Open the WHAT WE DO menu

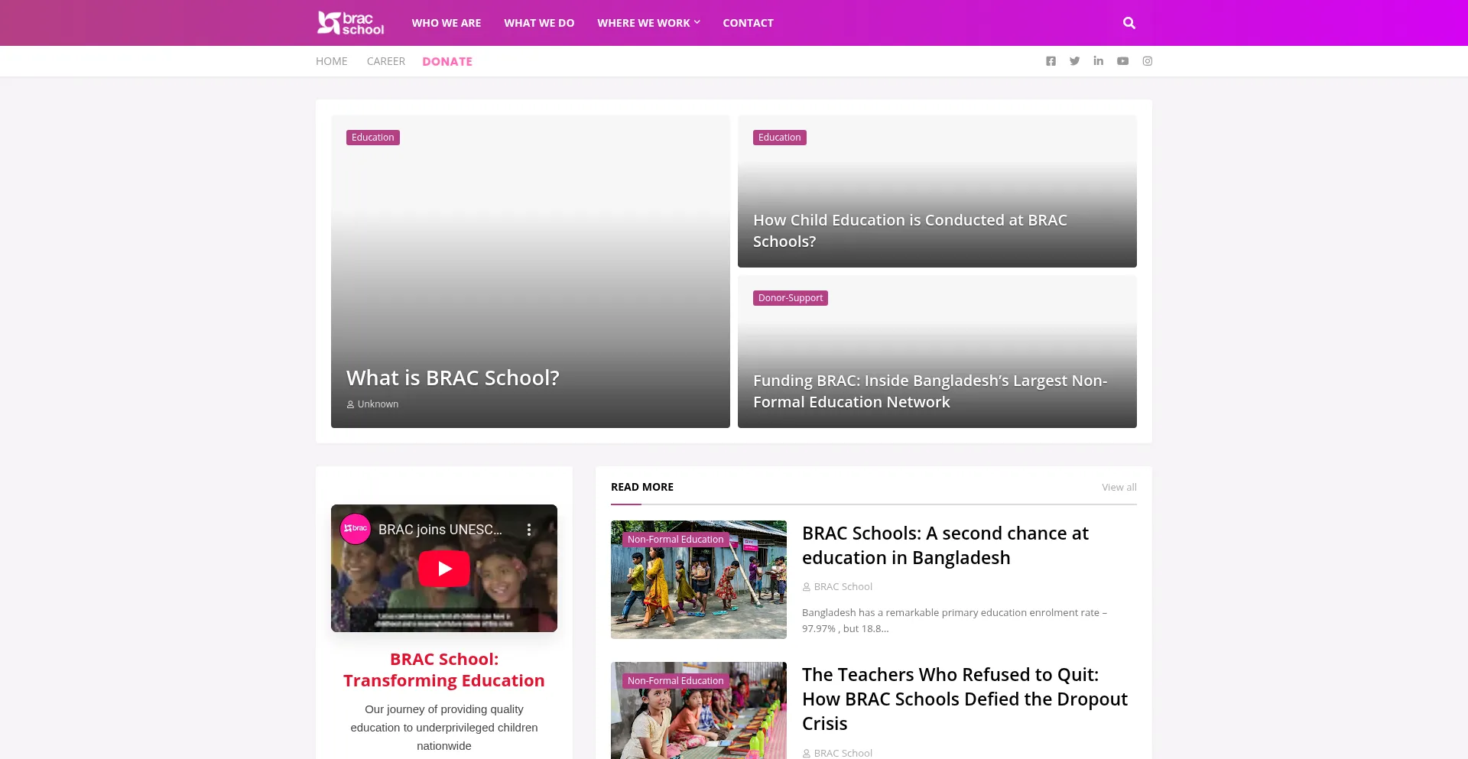tap(539, 23)
